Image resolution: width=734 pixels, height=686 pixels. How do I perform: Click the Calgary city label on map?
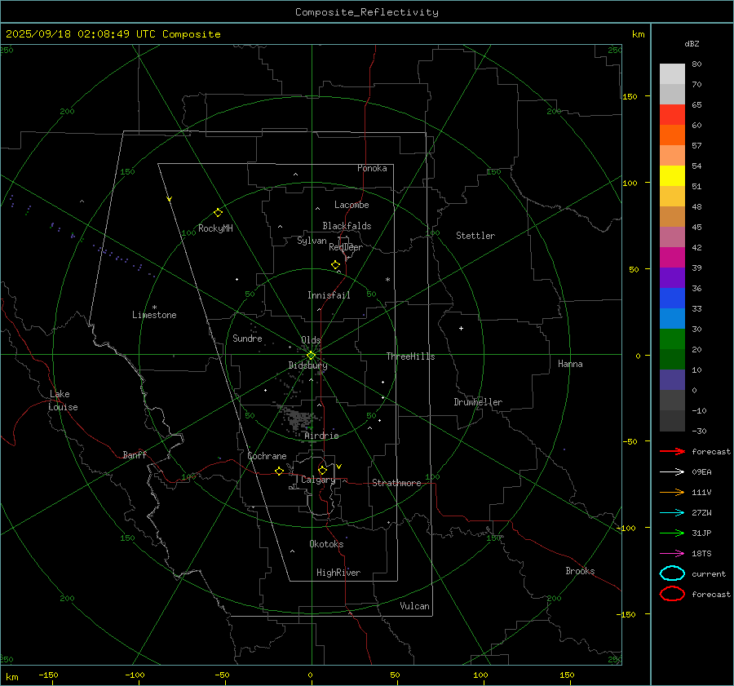(317, 480)
